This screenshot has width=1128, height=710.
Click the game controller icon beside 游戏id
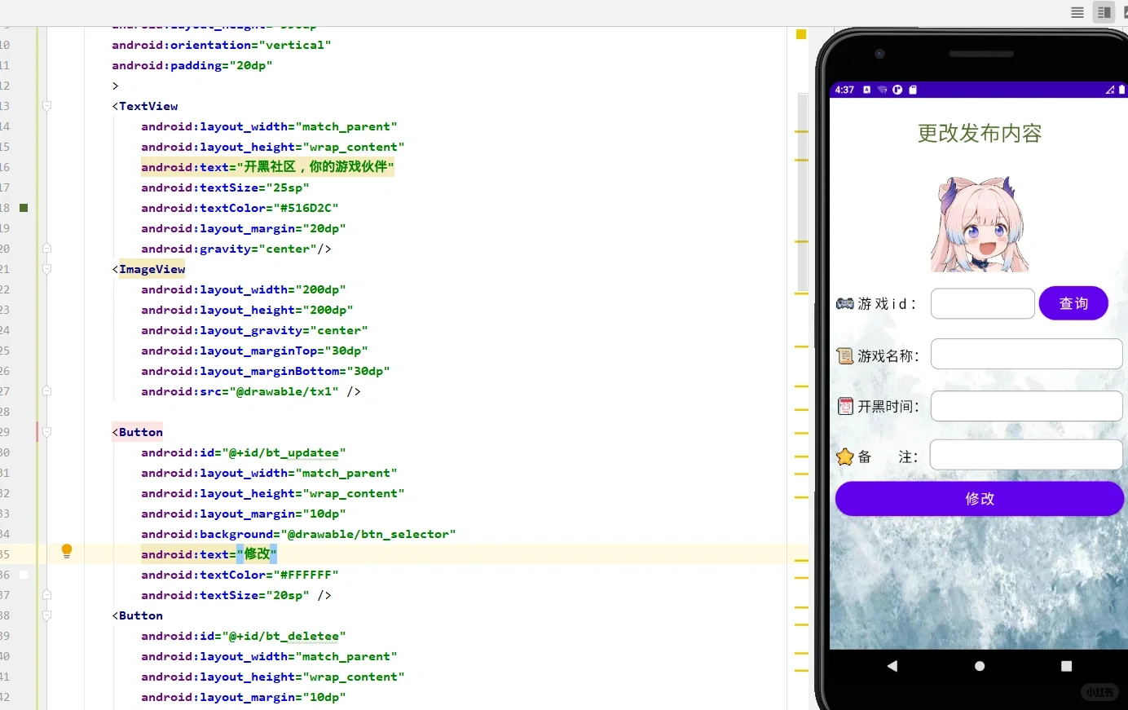pos(845,302)
